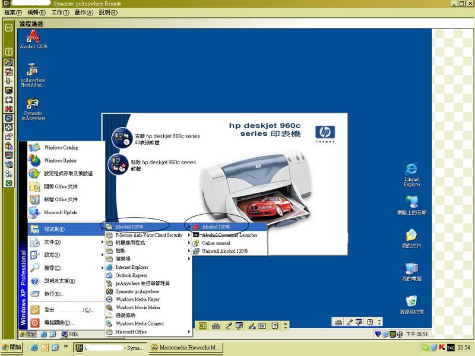Click the help icon on the yellow IME bar
The height and width of the screenshot is (356, 475).
tap(275, 326)
